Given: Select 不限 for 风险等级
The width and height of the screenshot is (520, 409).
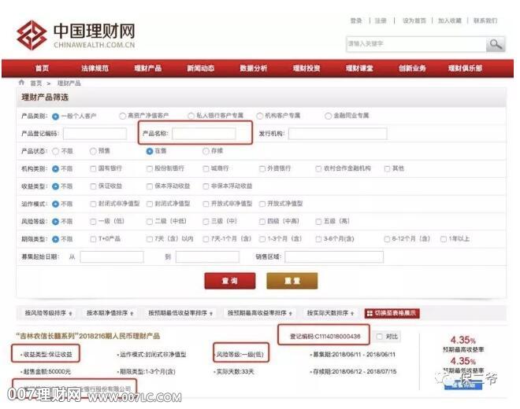Looking at the screenshot, I should (55, 222).
